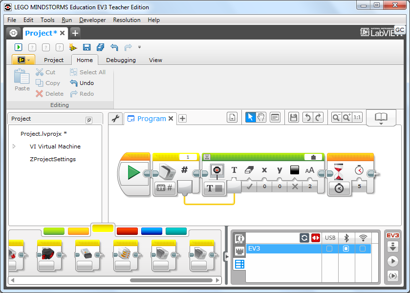Download program to EV3 brick
Image resolution: width=410 pixels, height=293 pixels.
click(393, 247)
